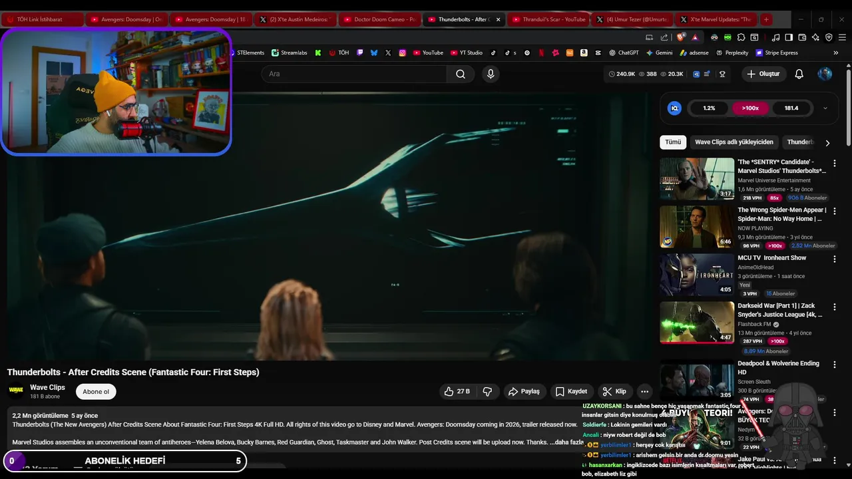Open the Wave Clips channel link

click(x=47, y=387)
